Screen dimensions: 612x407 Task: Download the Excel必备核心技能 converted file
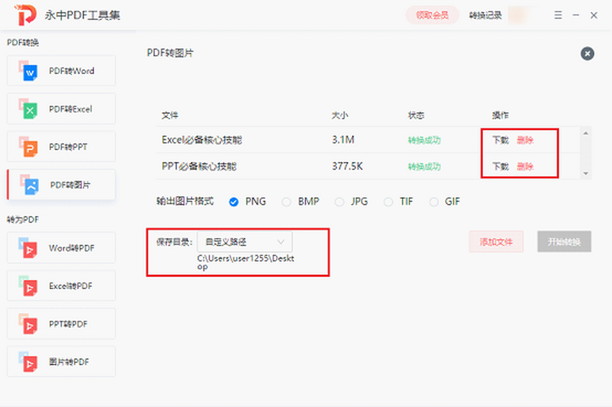coord(500,140)
